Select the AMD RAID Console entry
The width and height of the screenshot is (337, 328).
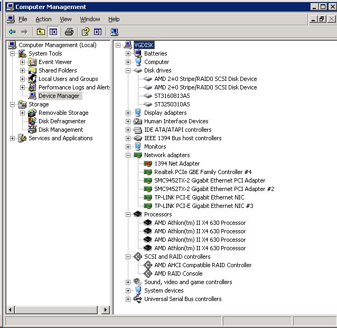(179, 274)
